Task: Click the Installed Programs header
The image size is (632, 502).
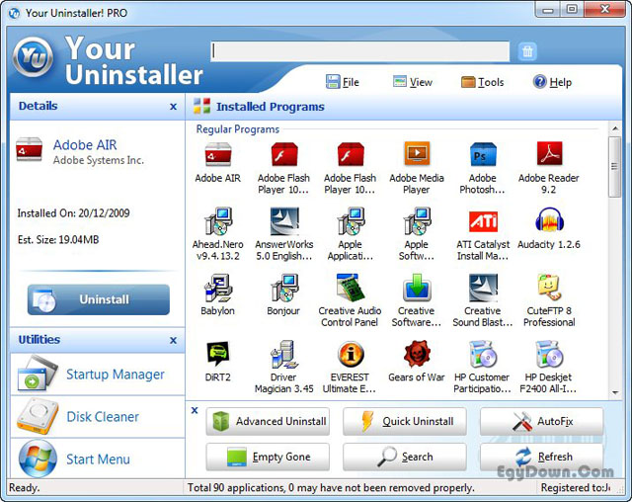Action: (x=270, y=107)
